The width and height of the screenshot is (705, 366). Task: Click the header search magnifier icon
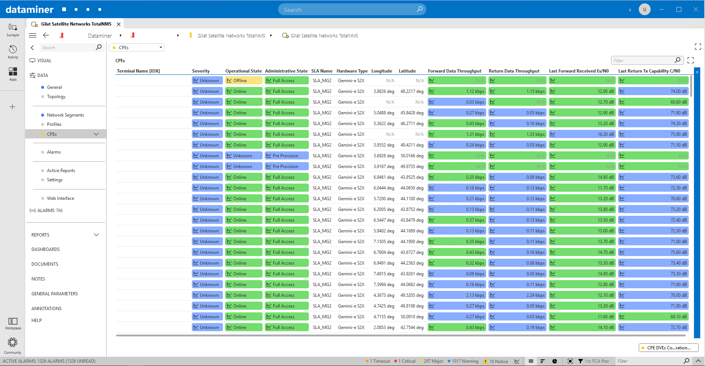tap(419, 9)
